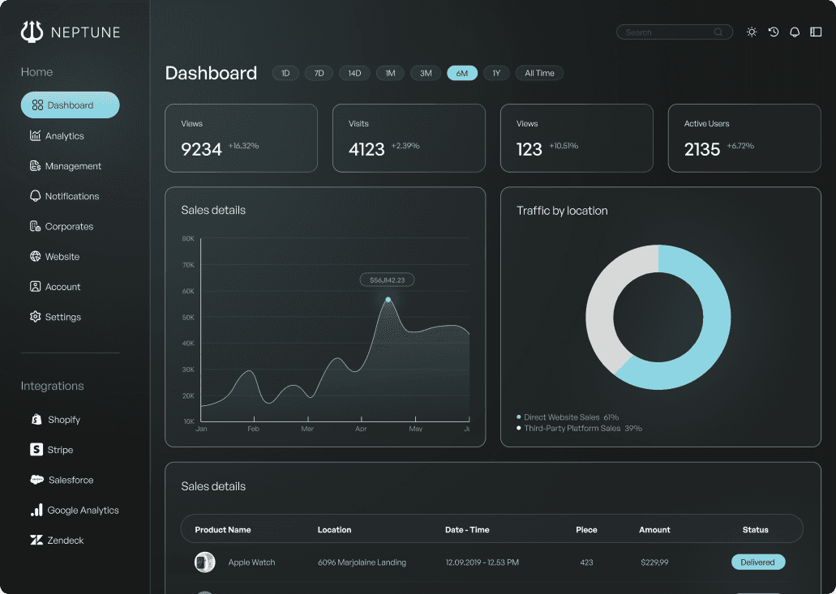Toggle the sidebar panel layout icon
Viewport: 836px width, 594px height.
click(816, 32)
